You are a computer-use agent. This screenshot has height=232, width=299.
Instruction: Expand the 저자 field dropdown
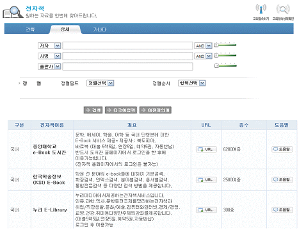click(49, 46)
